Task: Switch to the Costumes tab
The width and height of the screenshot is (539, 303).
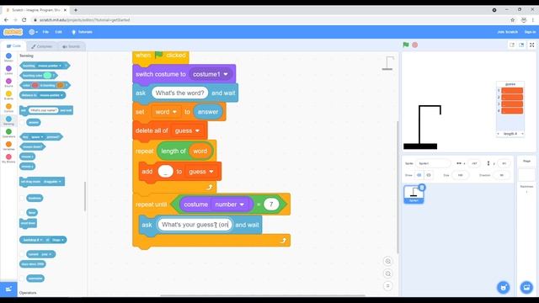Action: tap(42, 46)
